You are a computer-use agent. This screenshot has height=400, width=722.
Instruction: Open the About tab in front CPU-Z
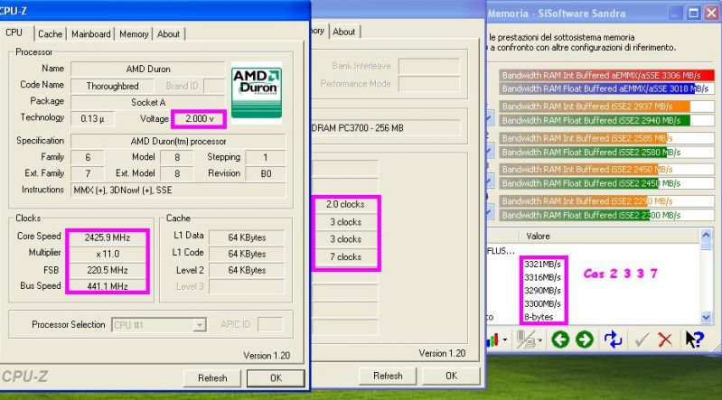(168, 34)
